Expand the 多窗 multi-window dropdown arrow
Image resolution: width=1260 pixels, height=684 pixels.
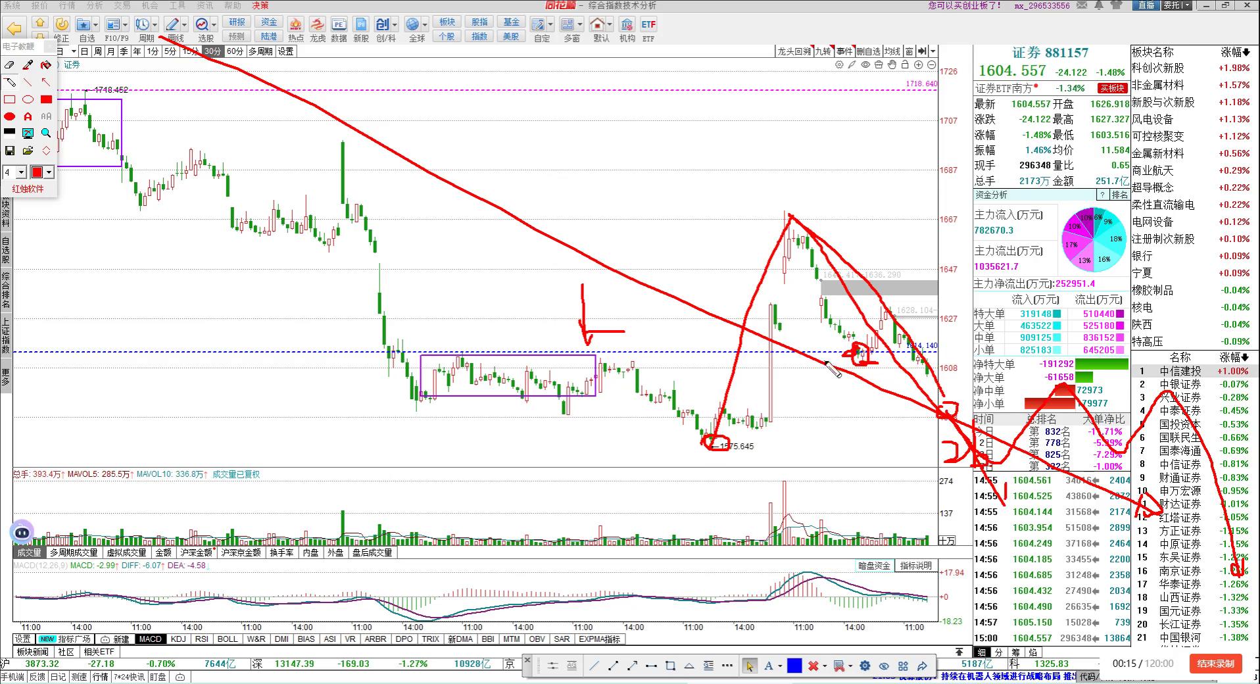(x=581, y=25)
